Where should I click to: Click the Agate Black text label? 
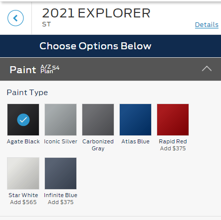[23, 141]
